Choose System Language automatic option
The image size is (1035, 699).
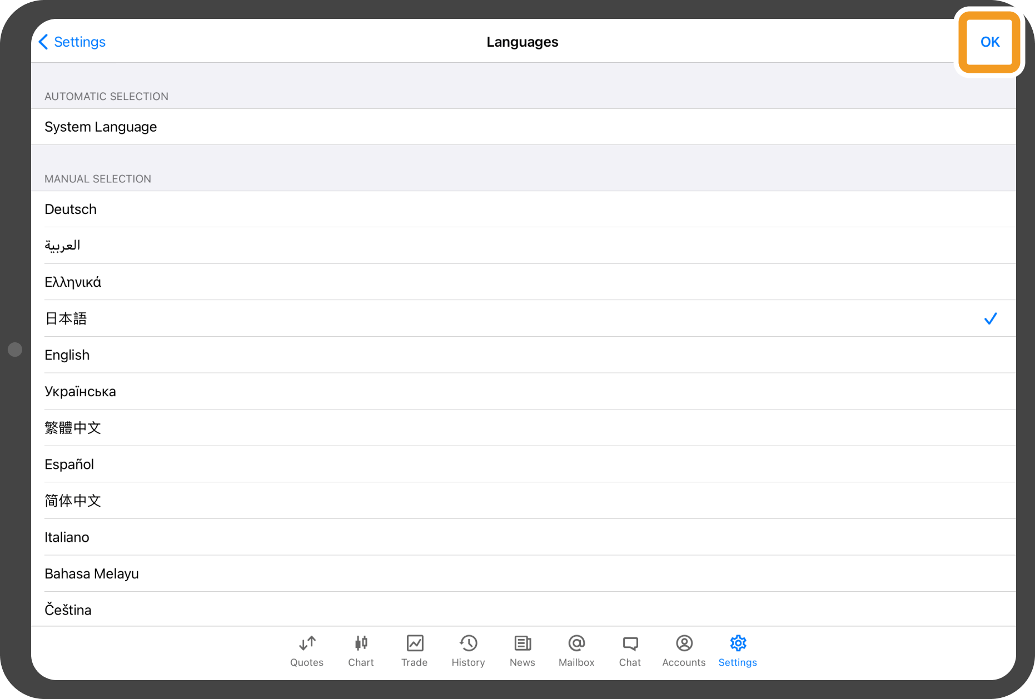(x=101, y=127)
